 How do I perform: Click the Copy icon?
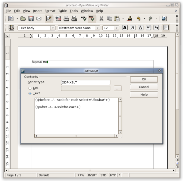tap(109, 18)
